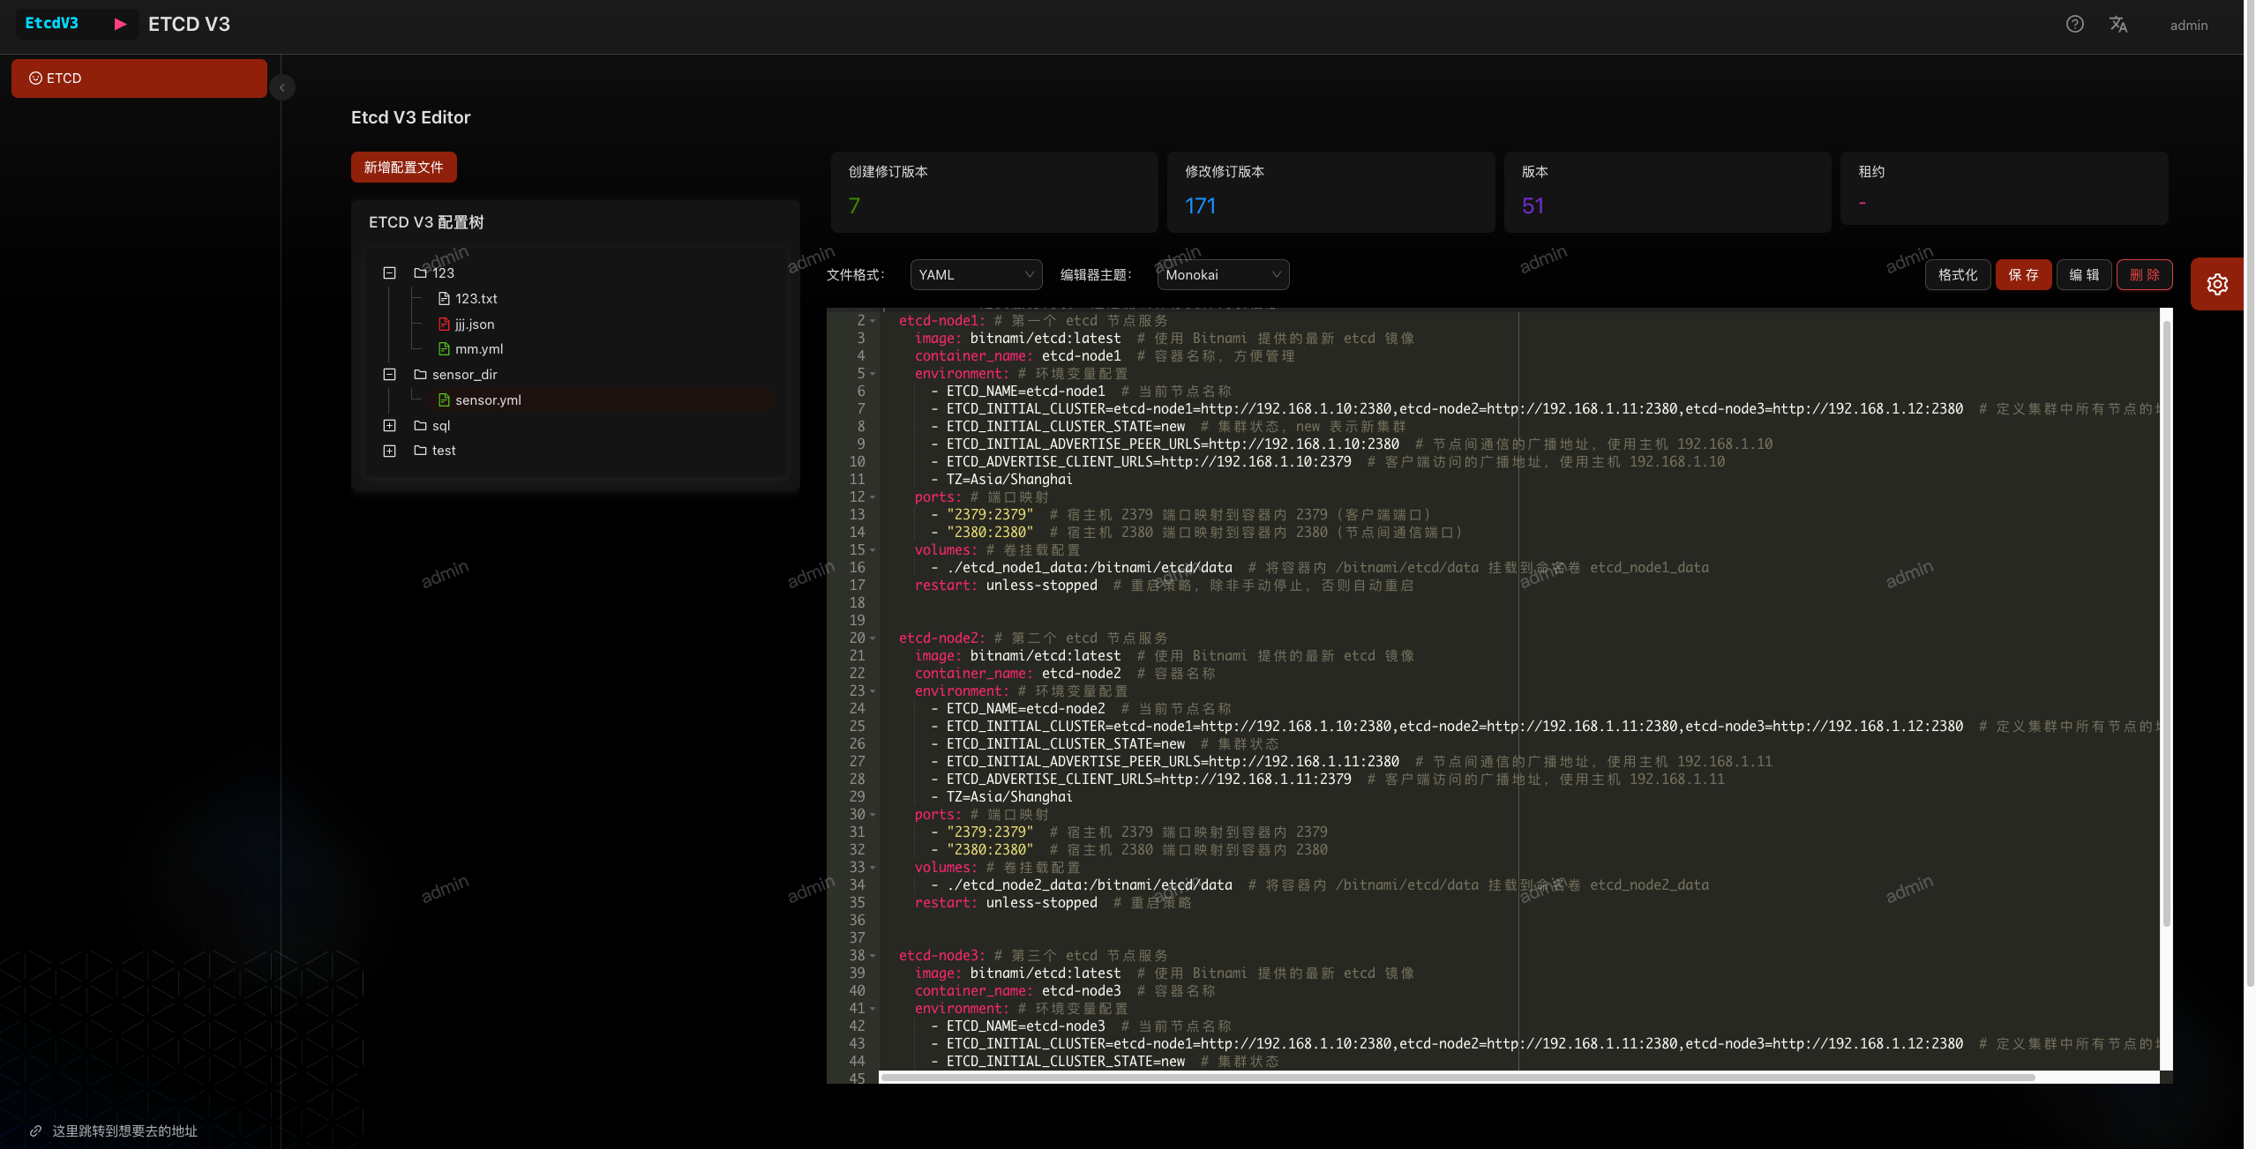This screenshot has width=2256, height=1149.
Task: Fold etcd-node2 block at line 20
Action: pos(873,638)
